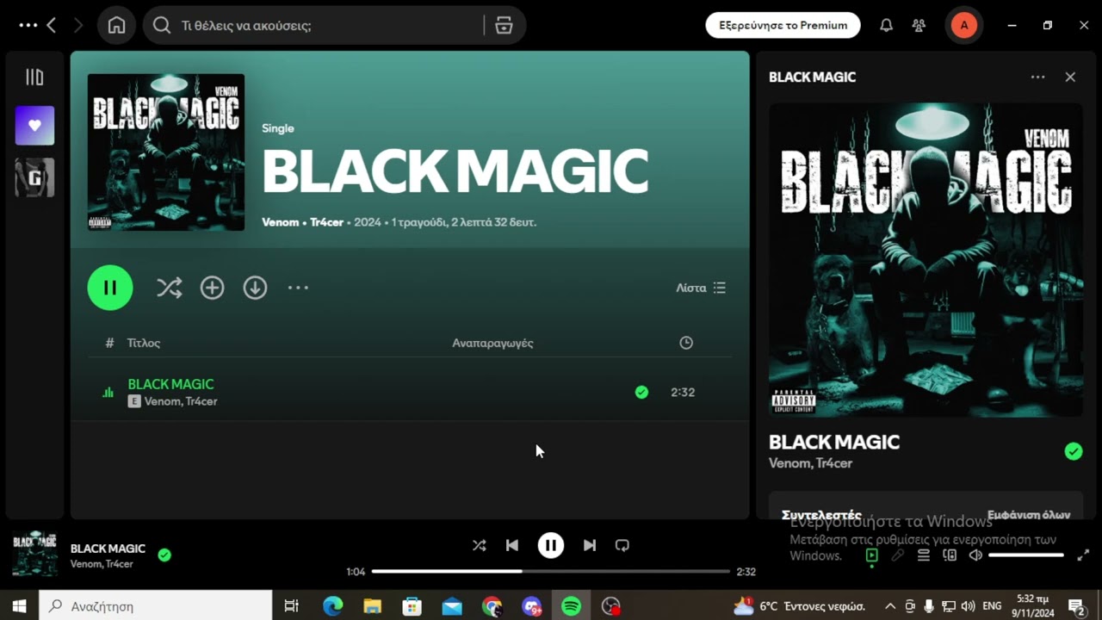The height and width of the screenshot is (620, 1102).
Task: Go forward using the forward arrow
Action: 78,26
